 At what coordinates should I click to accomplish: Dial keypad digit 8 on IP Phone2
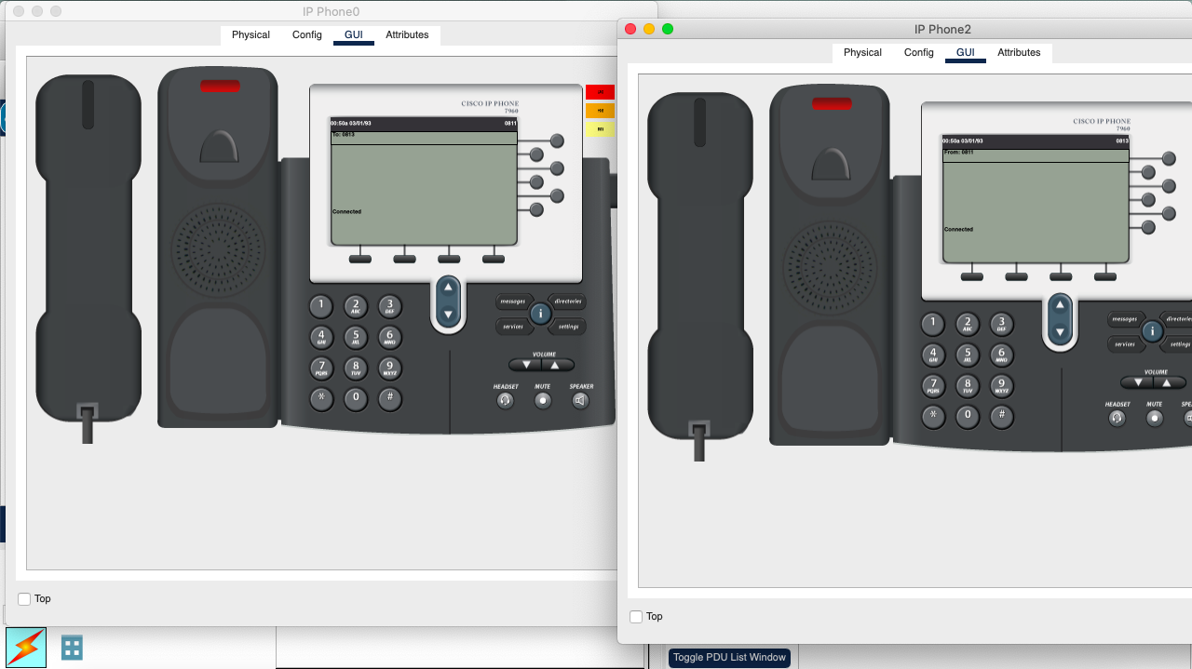click(967, 385)
